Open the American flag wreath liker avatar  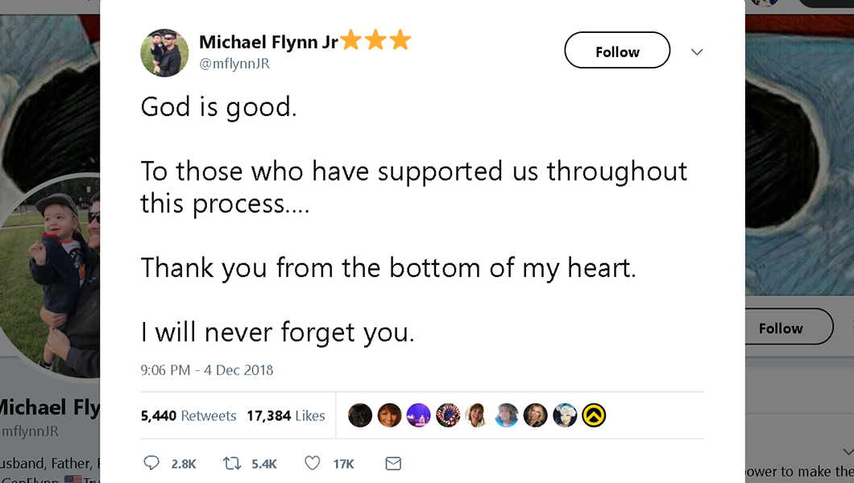[x=448, y=415]
